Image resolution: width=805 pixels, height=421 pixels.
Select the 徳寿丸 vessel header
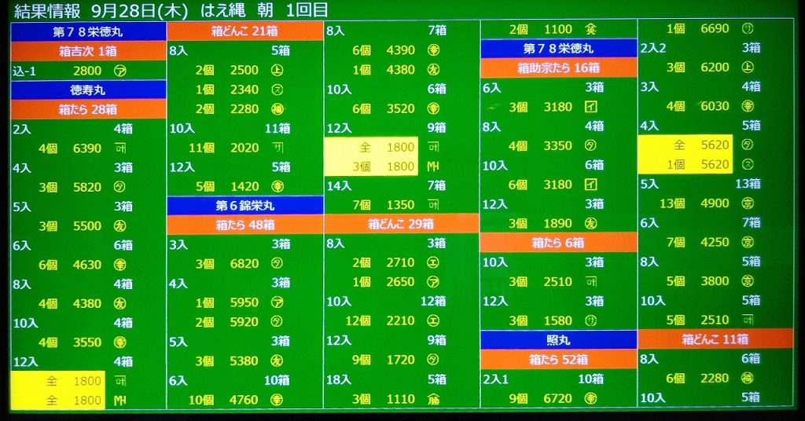pos(88,90)
